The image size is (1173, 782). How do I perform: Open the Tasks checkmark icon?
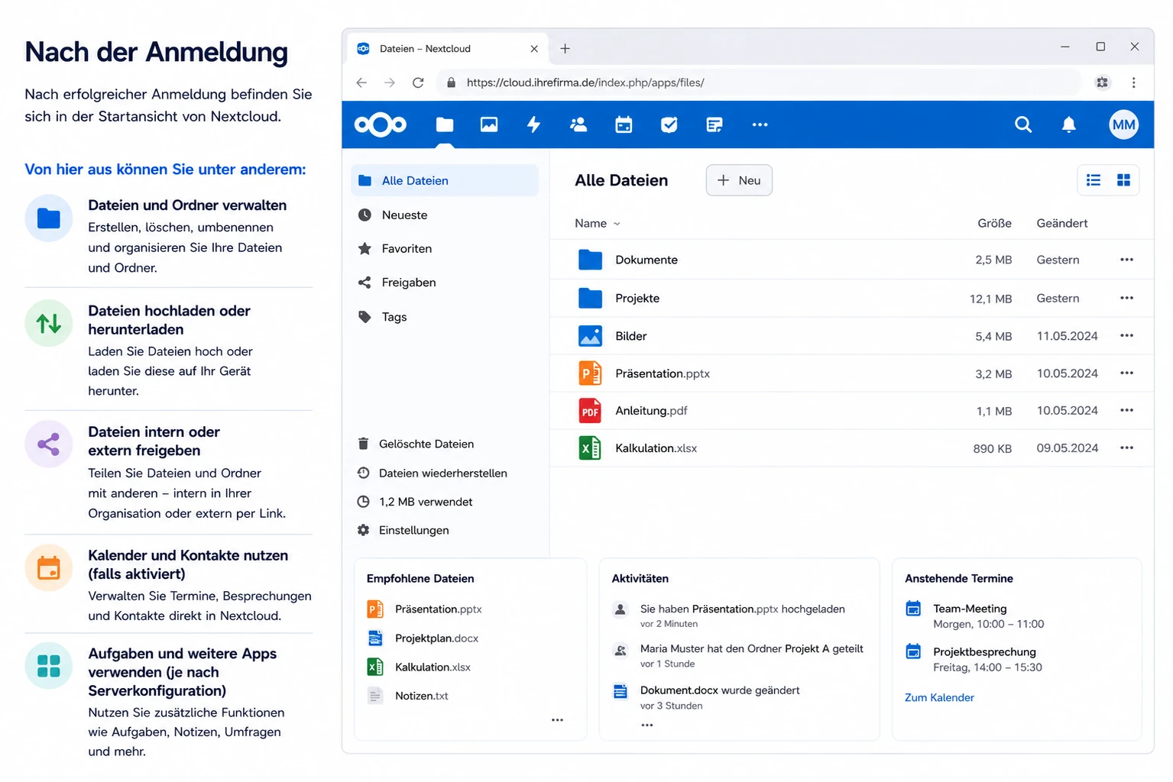click(x=669, y=124)
